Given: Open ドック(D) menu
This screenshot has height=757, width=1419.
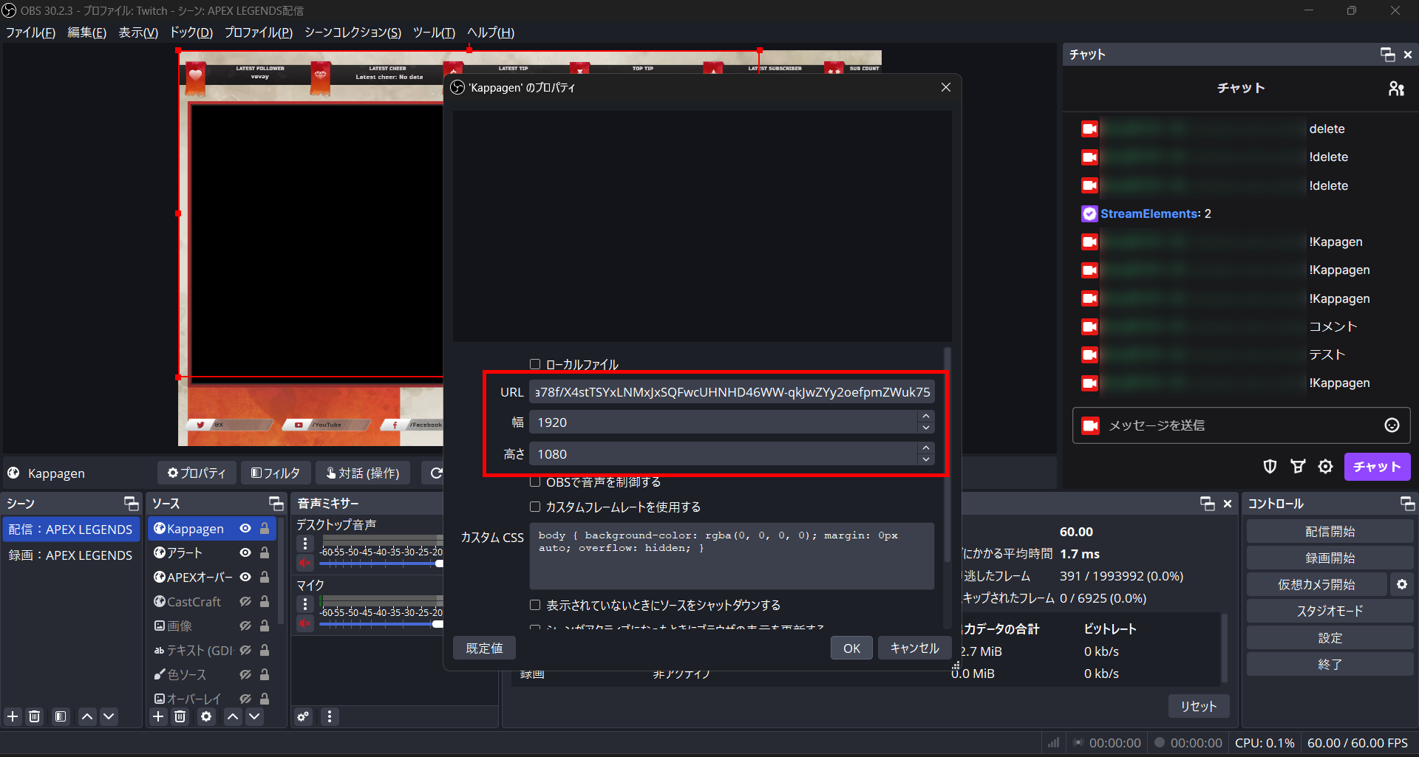Looking at the screenshot, I should pos(191,32).
